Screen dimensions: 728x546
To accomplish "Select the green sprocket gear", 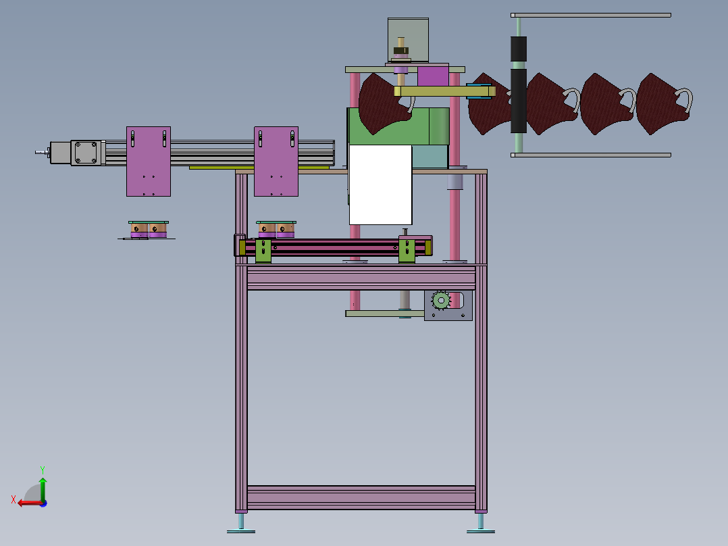I will click(440, 300).
